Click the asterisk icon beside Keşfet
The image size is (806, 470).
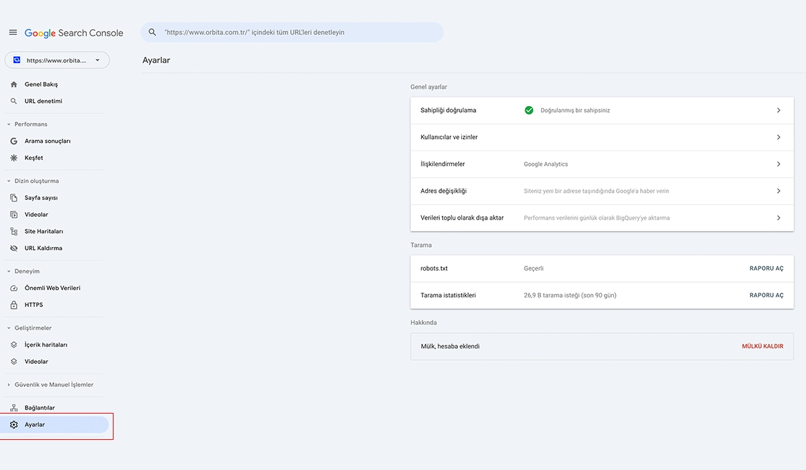[x=14, y=158]
